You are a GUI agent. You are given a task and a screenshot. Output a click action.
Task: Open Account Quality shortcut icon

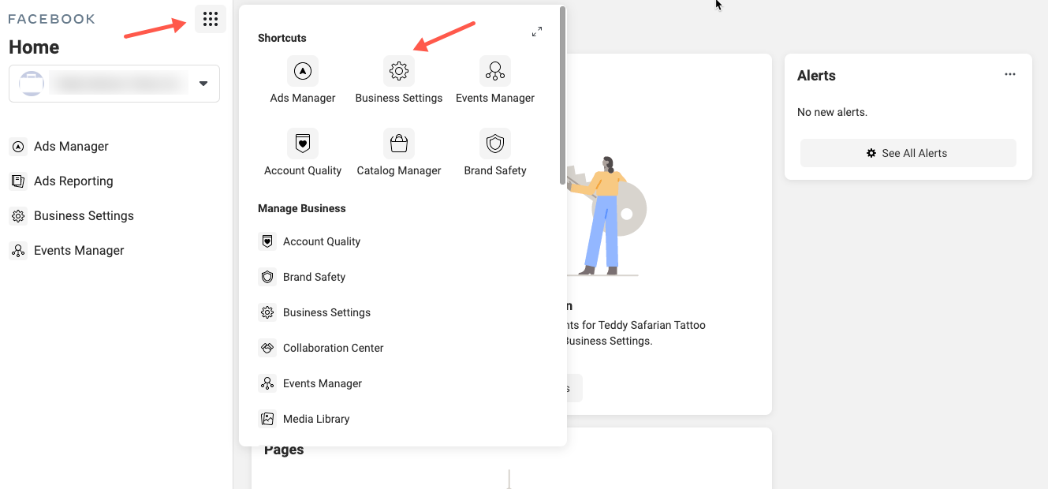(x=303, y=144)
